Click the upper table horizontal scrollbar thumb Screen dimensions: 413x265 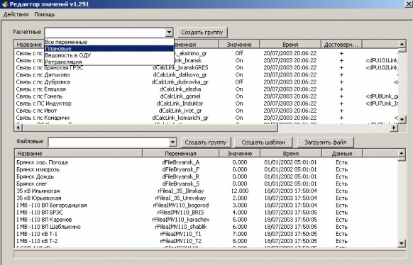click(150, 128)
